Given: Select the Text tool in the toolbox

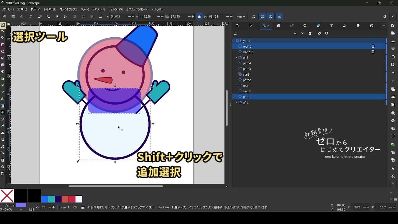Looking at the screenshot, I should [x=3, y=99].
